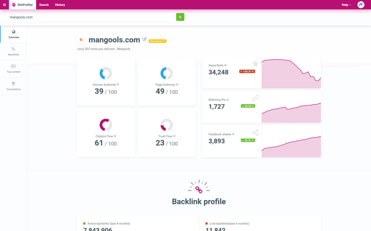Open the Search menu item

click(44, 5)
